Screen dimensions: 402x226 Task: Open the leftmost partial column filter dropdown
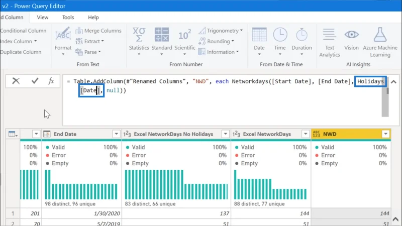click(36, 134)
